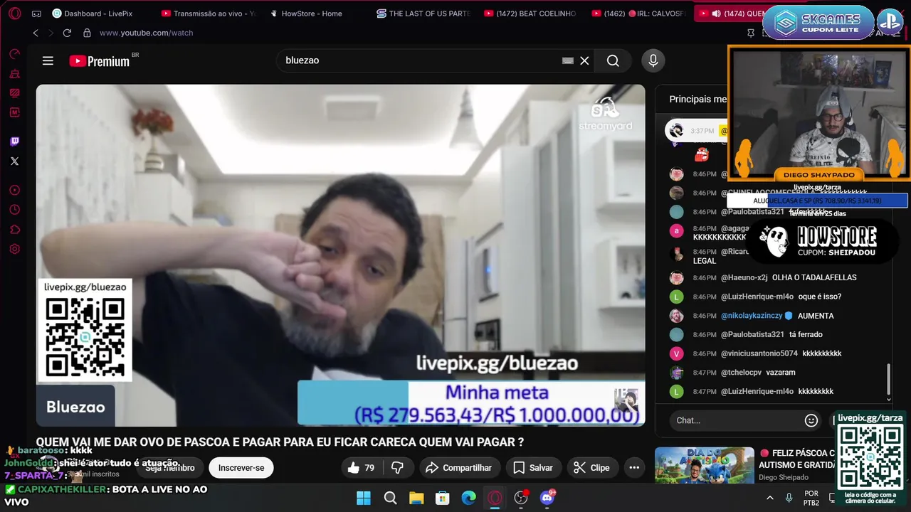Click the address bar URL youtube.com/watch
This screenshot has height=512, width=911.
point(146,33)
